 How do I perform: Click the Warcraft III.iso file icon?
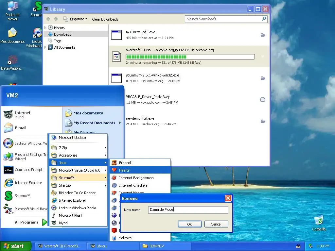(x=117, y=57)
